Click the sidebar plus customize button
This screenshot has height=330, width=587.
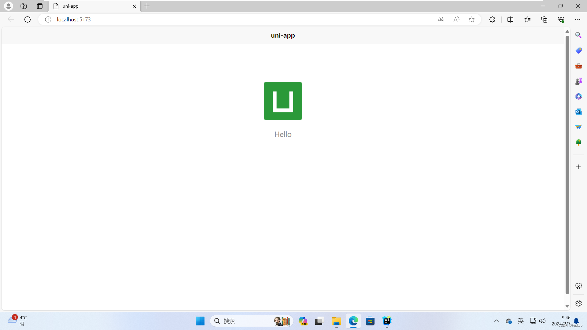pos(578,167)
